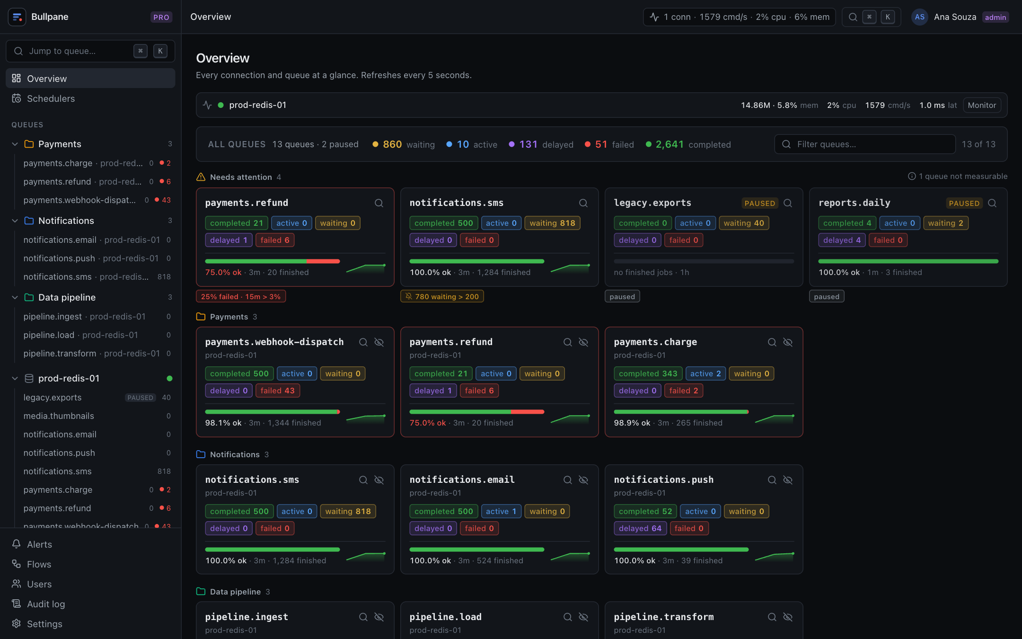
Task: Toggle visibility of notifications.email card
Action: (583, 480)
